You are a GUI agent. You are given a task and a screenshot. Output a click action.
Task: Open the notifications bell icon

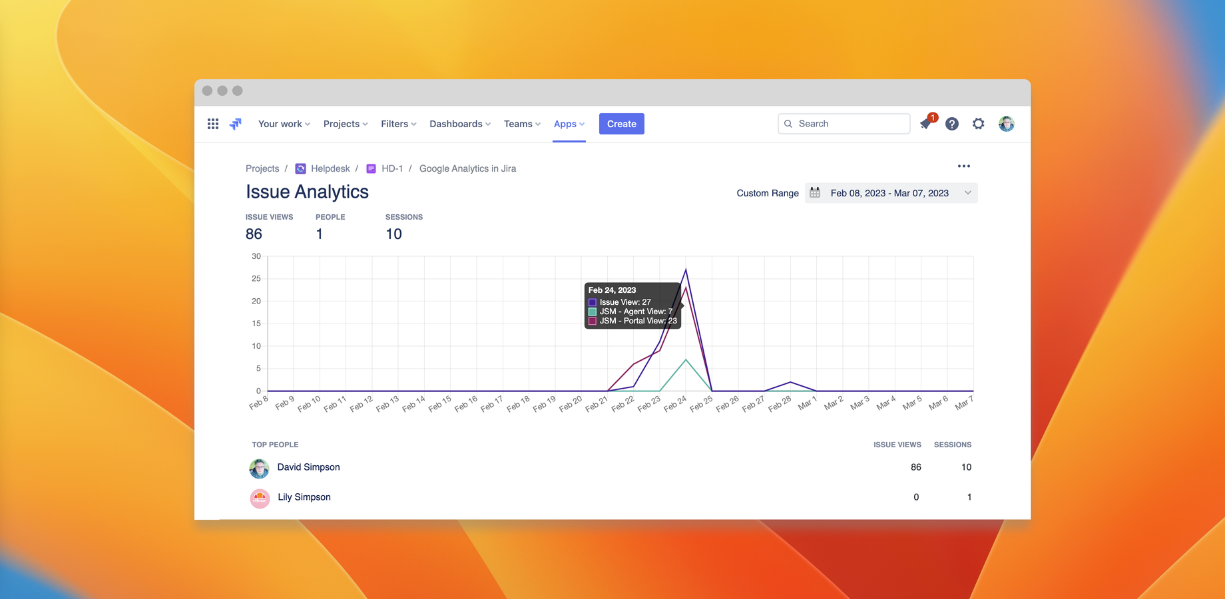(x=925, y=124)
